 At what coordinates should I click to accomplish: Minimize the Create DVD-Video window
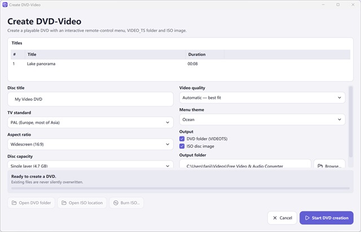point(323,5)
